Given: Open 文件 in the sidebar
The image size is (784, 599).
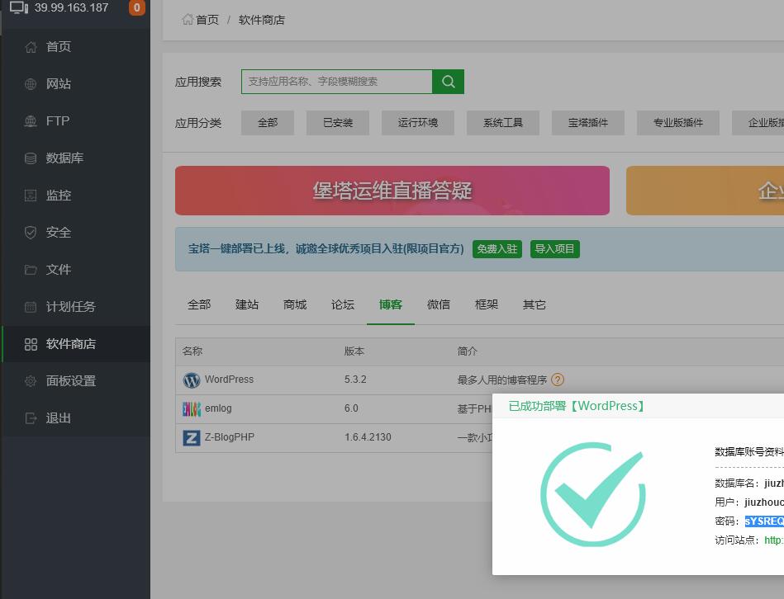Looking at the screenshot, I should click(76, 270).
